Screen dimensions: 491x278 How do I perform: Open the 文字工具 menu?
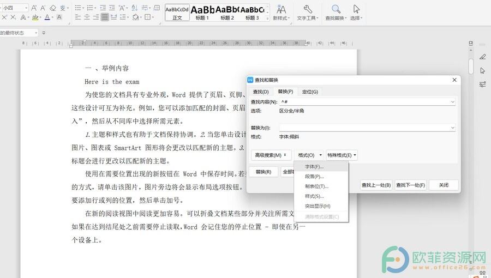(x=308, y=13)
